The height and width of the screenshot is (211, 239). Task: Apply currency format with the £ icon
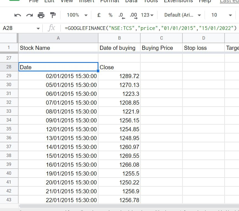pyautogui.click(x=99, y=15)
